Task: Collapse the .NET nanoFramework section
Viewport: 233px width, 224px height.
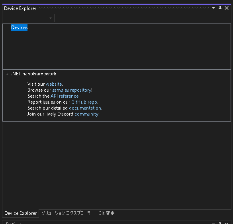Action: [7, 74]
